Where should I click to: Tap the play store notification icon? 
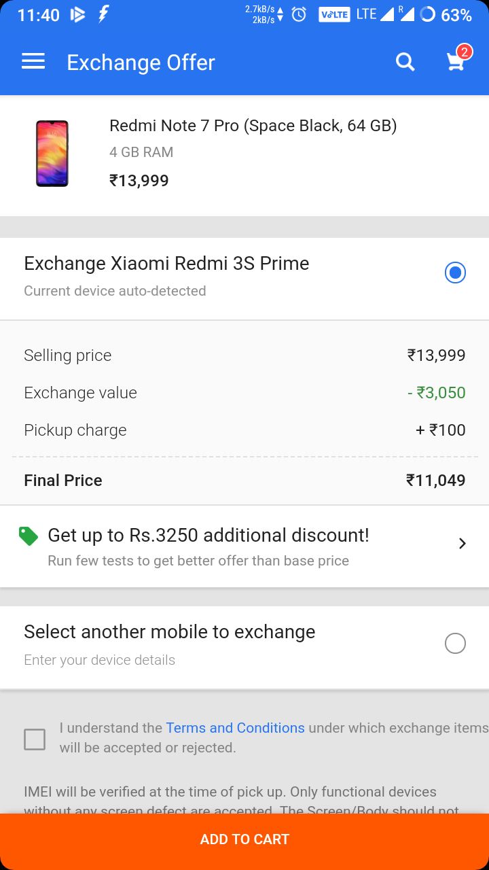pyautogui.click(x=77, y=14)
